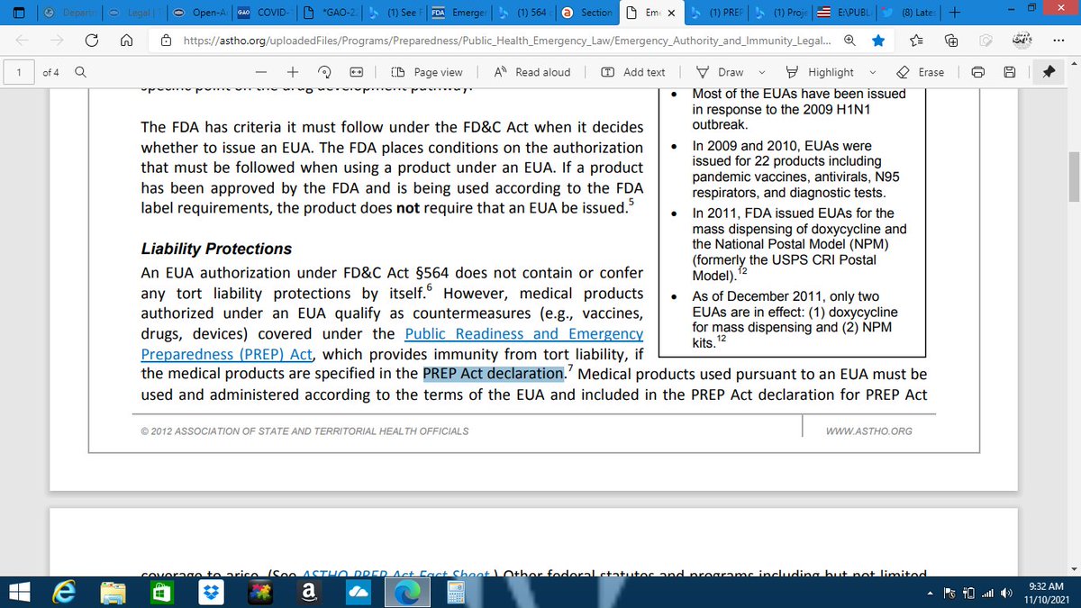Select the Draw tool
This screenshot has height=608, width=1081.
tap(721, 72)
